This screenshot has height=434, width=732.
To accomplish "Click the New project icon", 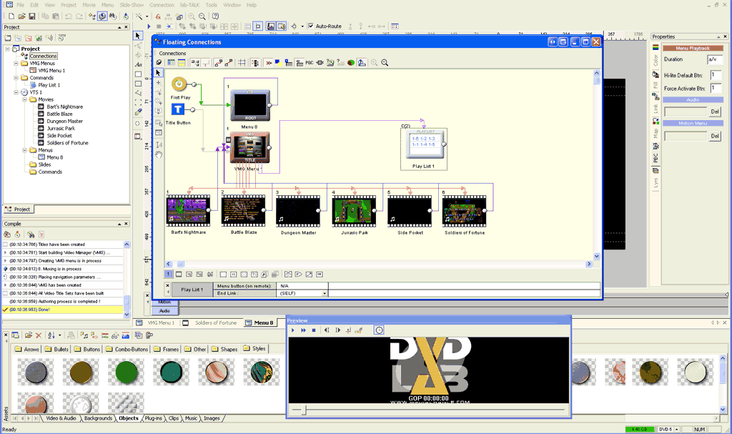I will click(x=11, y=16).
